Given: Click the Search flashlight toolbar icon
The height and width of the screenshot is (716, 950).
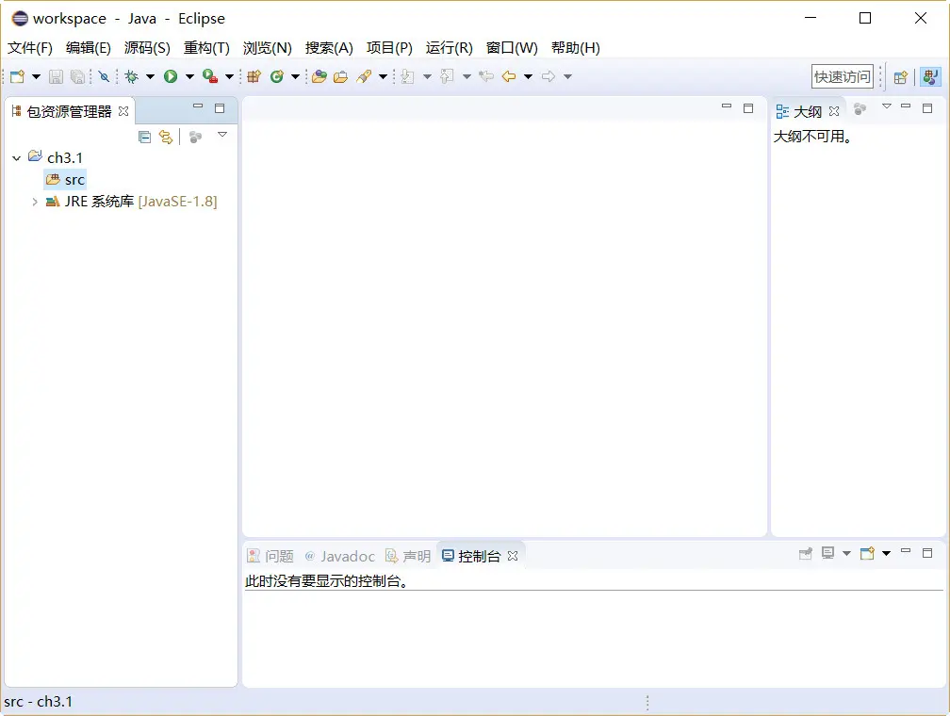Looking at the screenshot, I should point(364,76).
